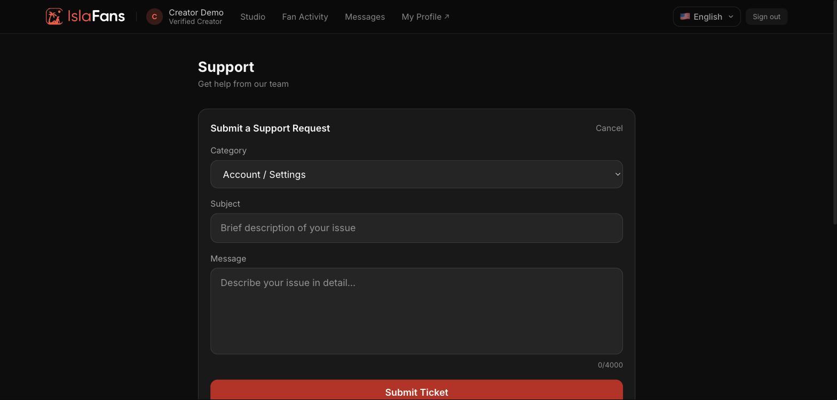The height and width of the screenshot is (400, 837).
Task: Expand the Account / Settings category dropdown
Action: pos(416,174)
